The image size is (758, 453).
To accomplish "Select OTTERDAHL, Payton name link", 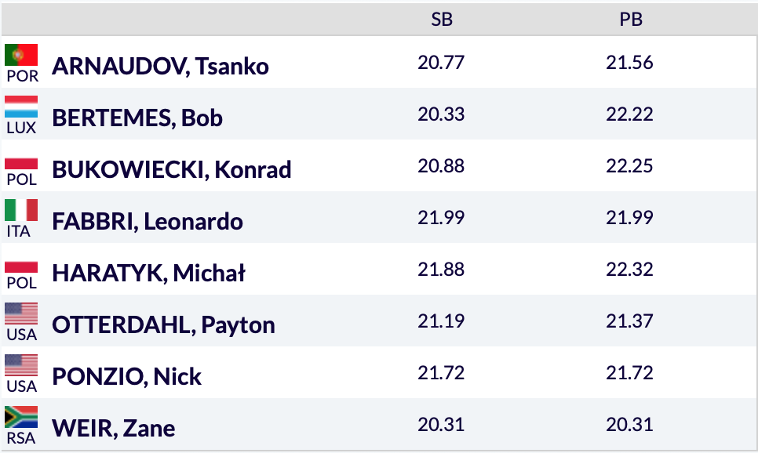I will [163, 324].
